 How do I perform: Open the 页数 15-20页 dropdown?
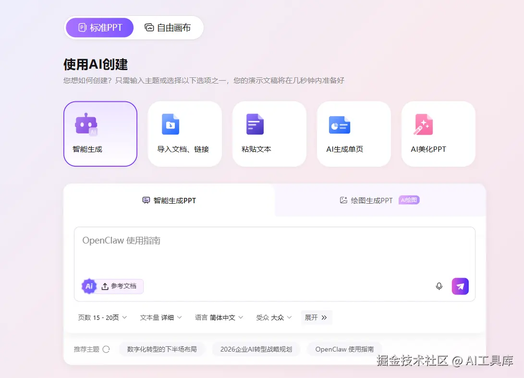pos(102,317)
